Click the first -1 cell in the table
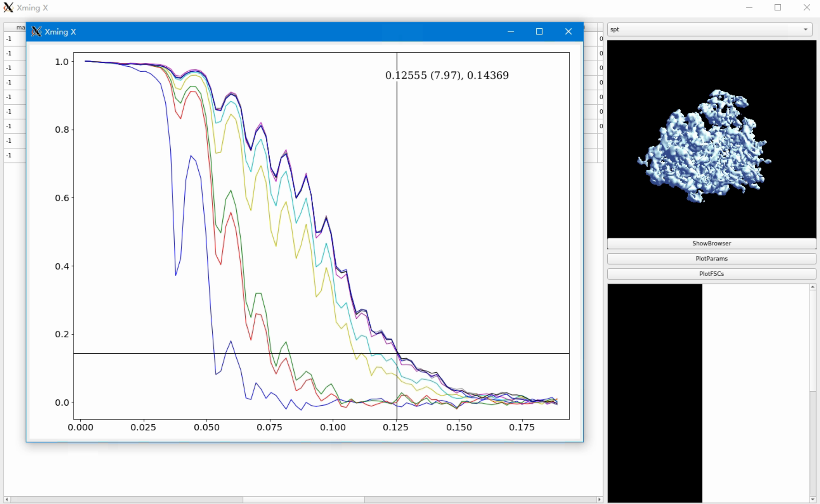 click(x=9, y=39)
